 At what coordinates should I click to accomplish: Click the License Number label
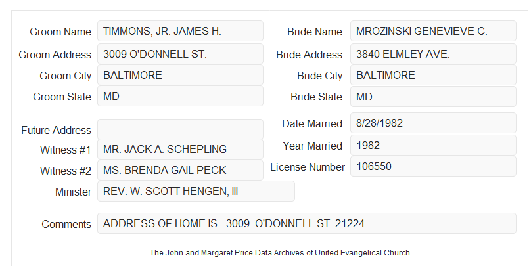tap(308, 167)
